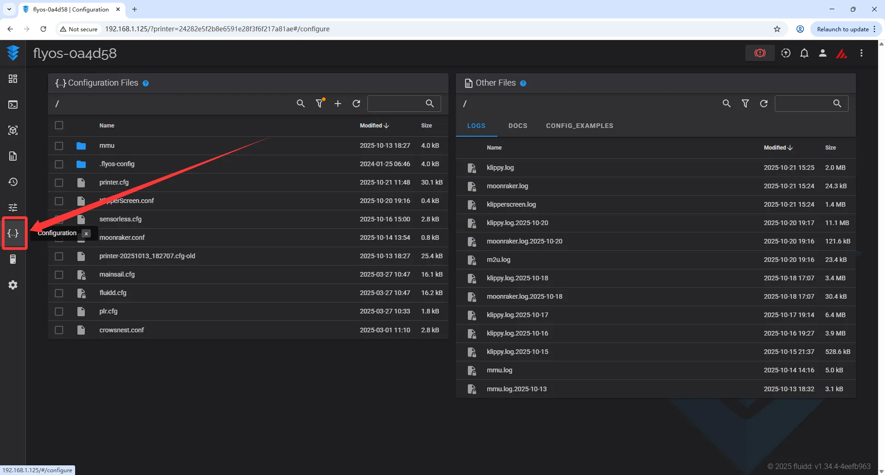Open Configuration Files filter dropdown
The width and height of the screenshot is (885, 475).
pos(319,104)
